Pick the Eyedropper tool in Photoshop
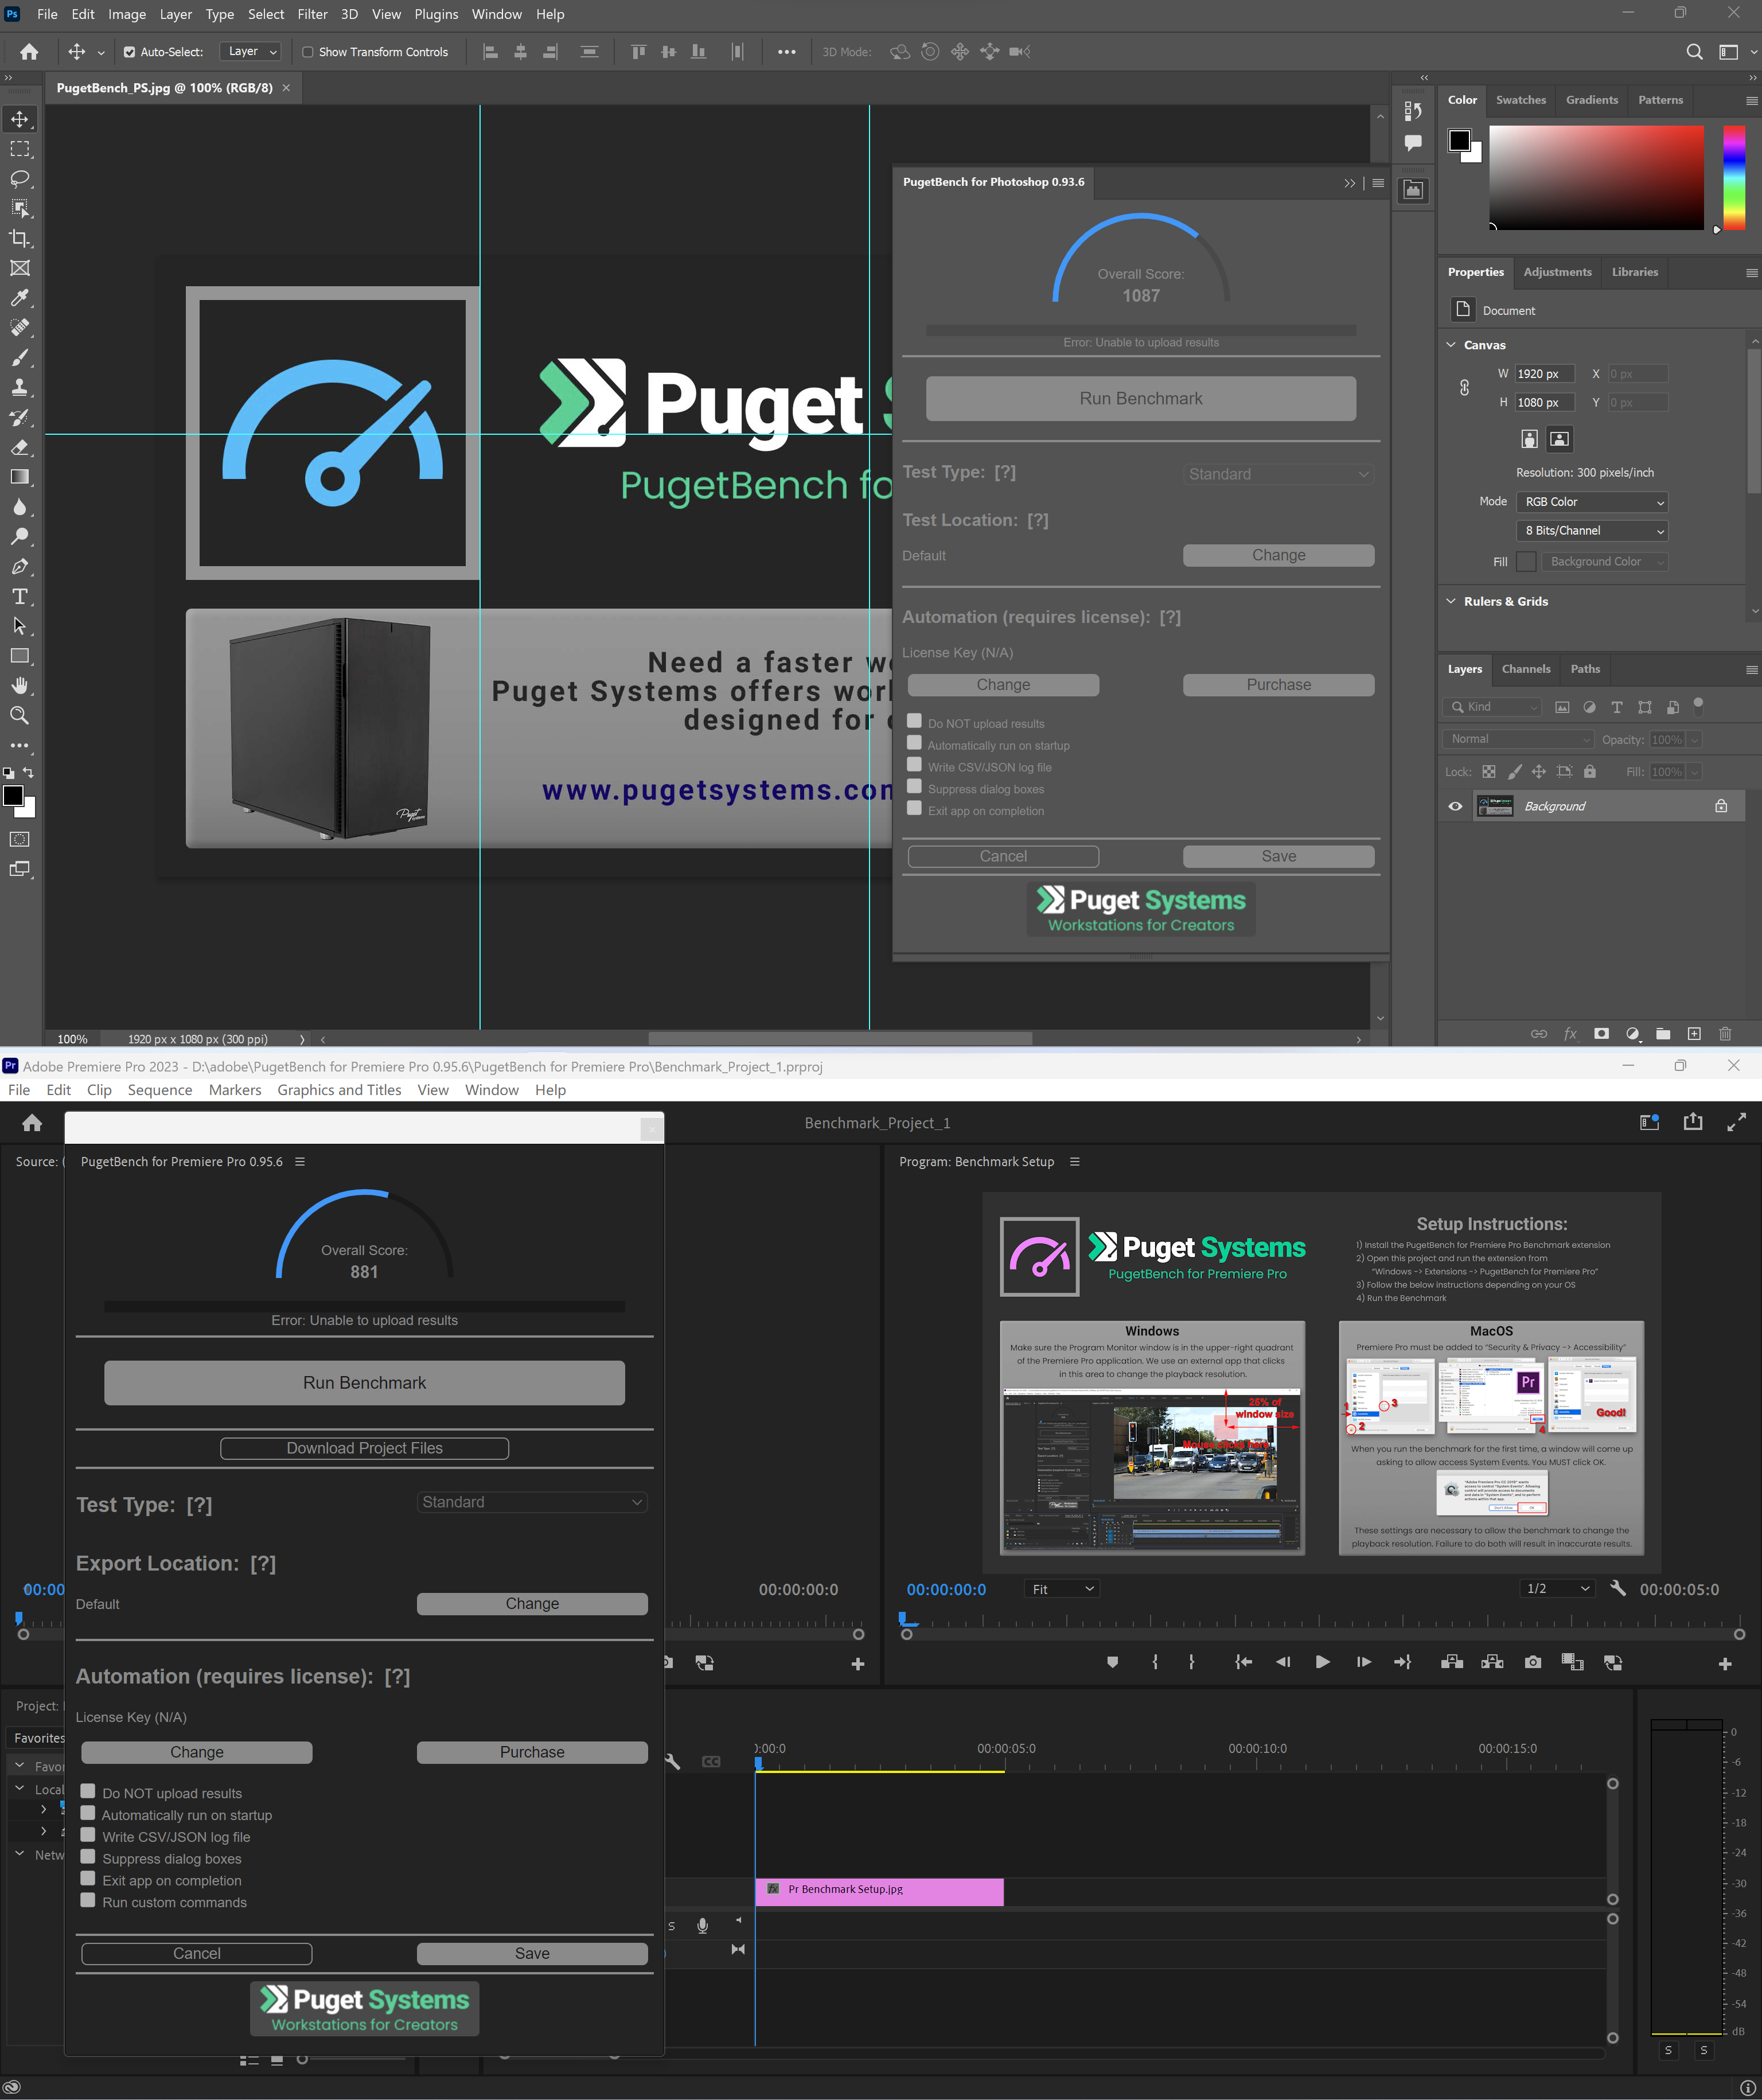This screenshot has width=1762, height=2100. pyautogui.click(x=20, y=298)
